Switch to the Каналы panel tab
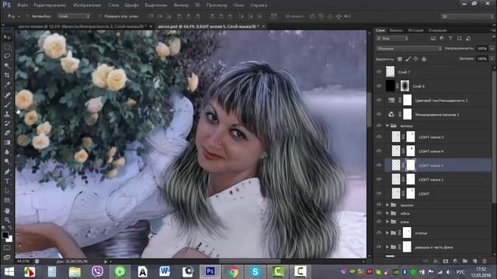Image resolution: width=497 pixels, height=279 pixels. click(396, 30)
